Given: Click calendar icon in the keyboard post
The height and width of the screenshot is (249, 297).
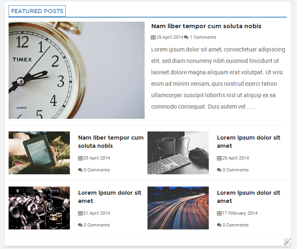Looking at the screenshot, I should 219,158.
